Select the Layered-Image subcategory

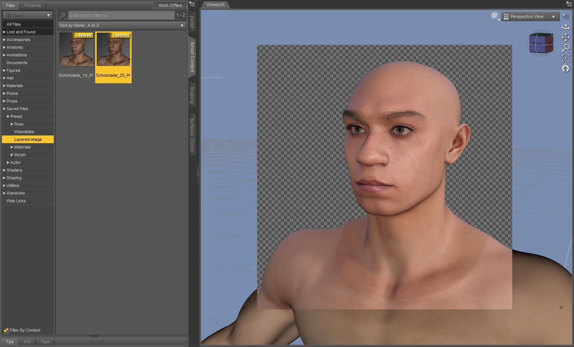pos(28,139)
